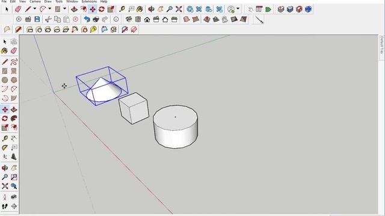Screen dimensions: 385x216
Task: Select the Look Around eye tool
Action: click(x=14, y=197)
